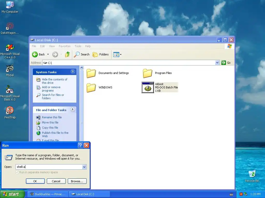Image resolution: width=265 pixels, height=198 pixels.
Task: Open the Tools menu
Action: [78, 46]
